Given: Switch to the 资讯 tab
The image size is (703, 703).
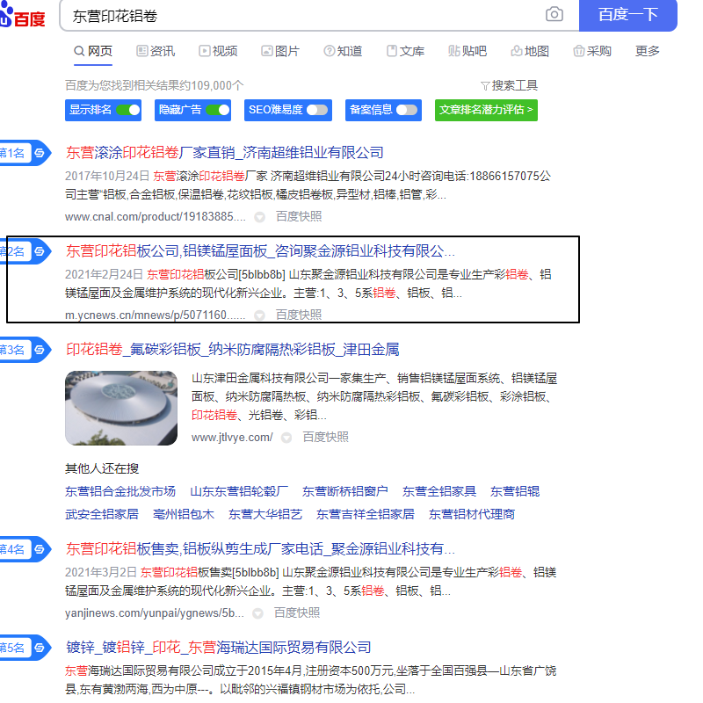Looking at the screenshot, I should (156, 51).
